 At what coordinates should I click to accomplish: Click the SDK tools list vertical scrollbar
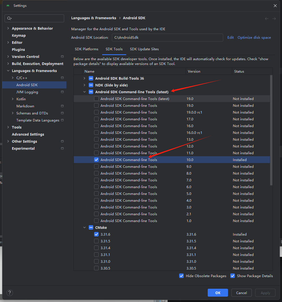pos(271,130)
